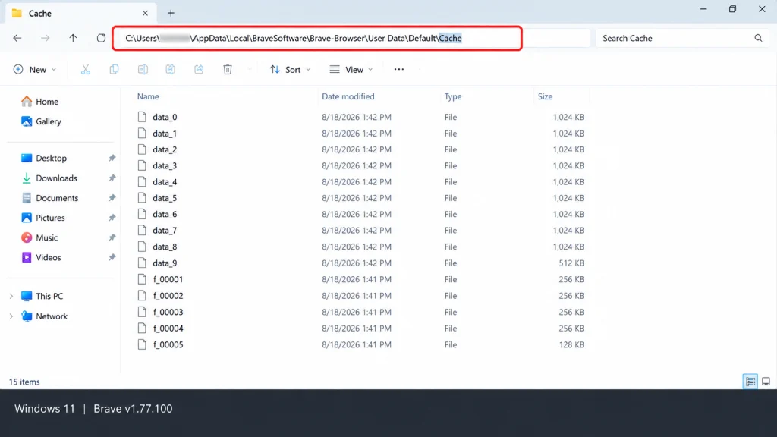Open the New dropdown menu

[x=35, y=69]
